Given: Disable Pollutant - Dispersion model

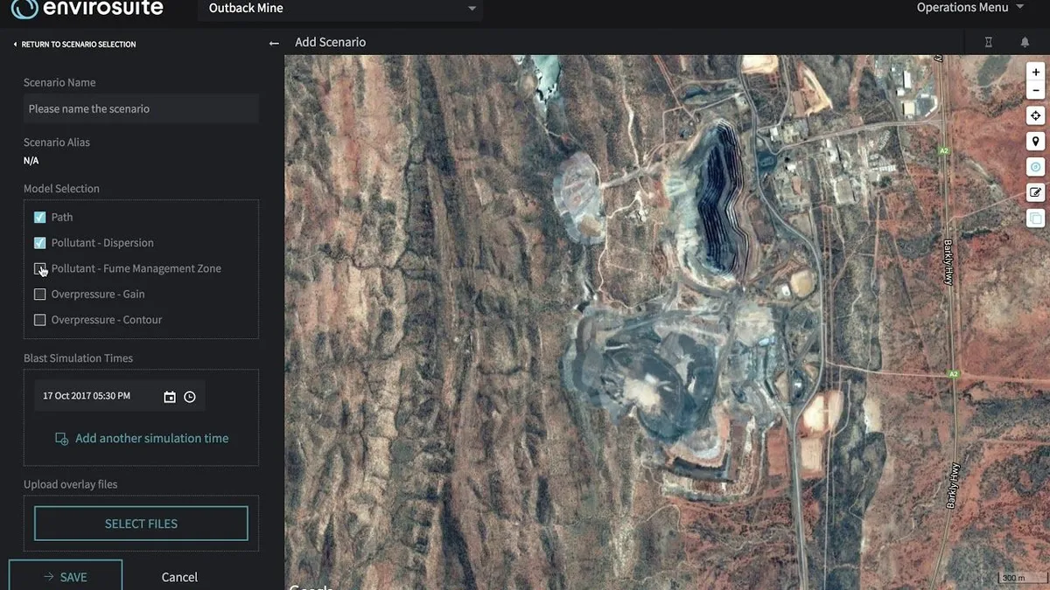Looking at the screenshot, I should pos(39,243).
